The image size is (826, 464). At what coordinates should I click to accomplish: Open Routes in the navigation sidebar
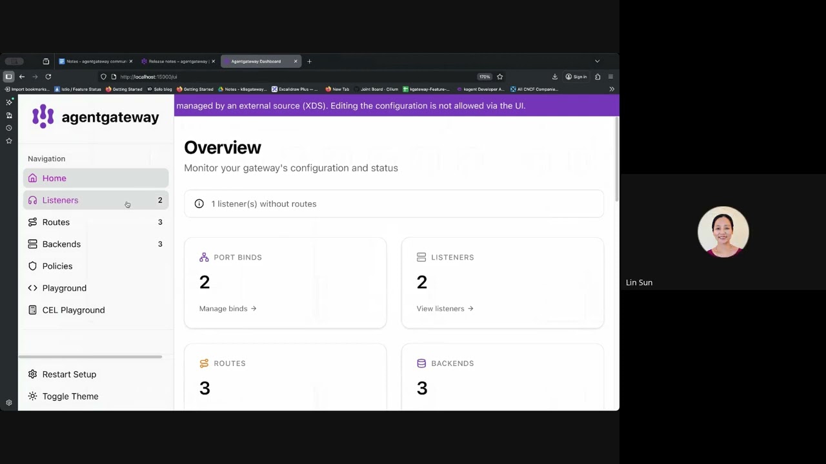[96, 222]
